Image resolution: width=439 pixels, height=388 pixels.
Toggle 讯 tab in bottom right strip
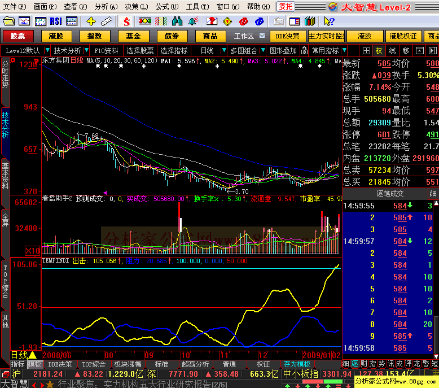[x=390, y=364]
